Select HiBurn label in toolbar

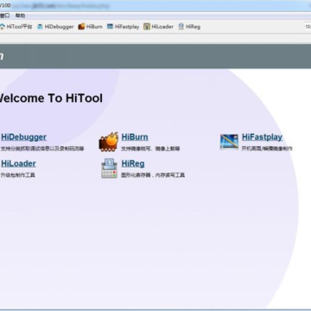pyautogui.click(x=94, y=27)
